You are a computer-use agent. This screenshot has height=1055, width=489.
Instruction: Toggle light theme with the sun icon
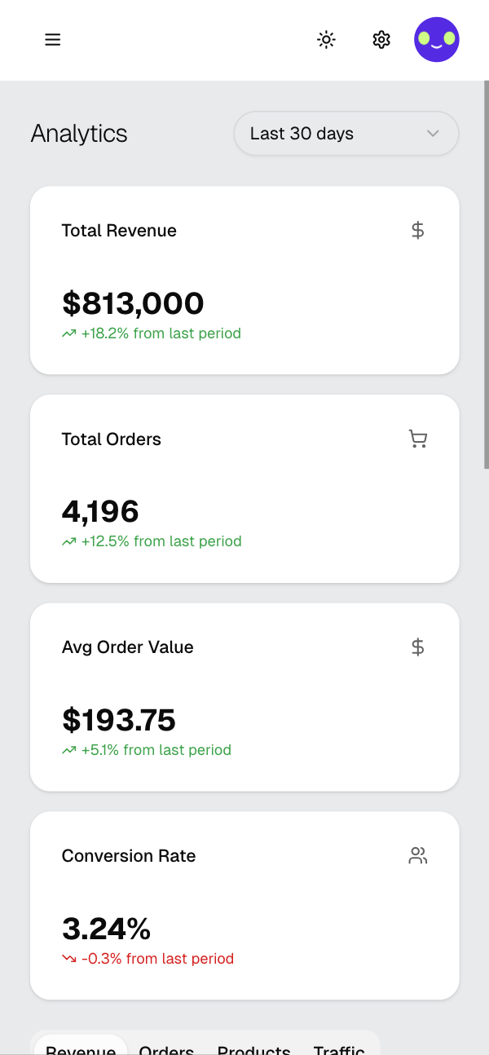tap(326, 39)
